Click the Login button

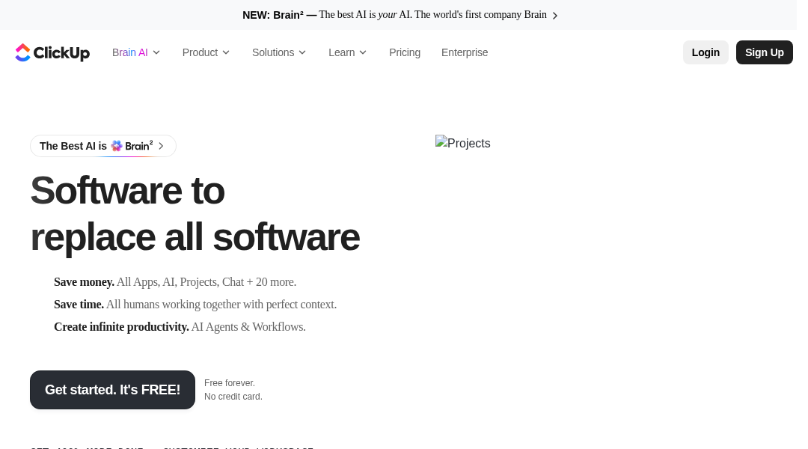(706, 52)
